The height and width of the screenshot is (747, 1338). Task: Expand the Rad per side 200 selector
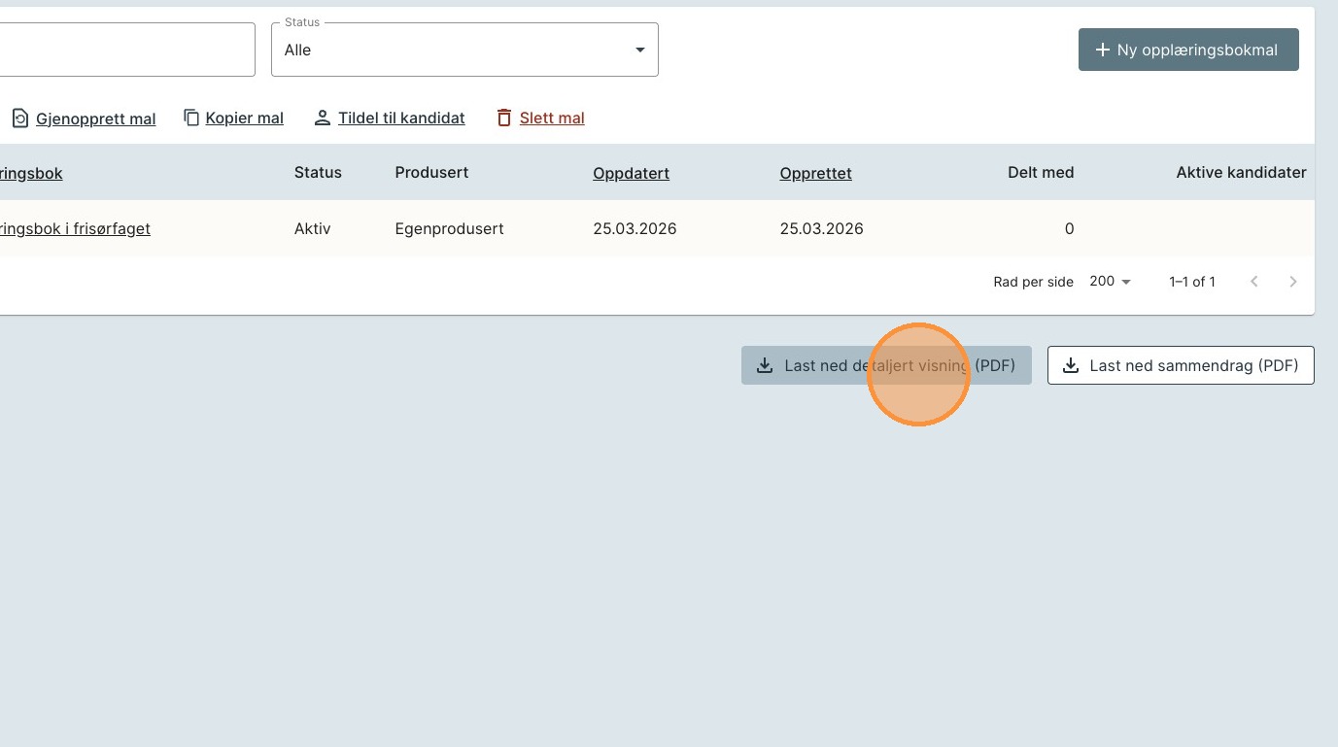point(1111,282)
